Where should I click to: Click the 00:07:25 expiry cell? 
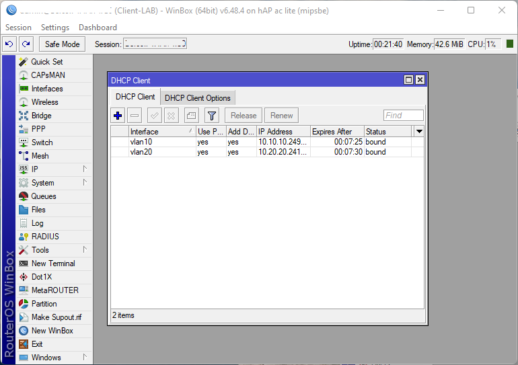pos(337,142)
